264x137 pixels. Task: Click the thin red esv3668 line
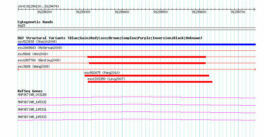click(x=136, y=69)
